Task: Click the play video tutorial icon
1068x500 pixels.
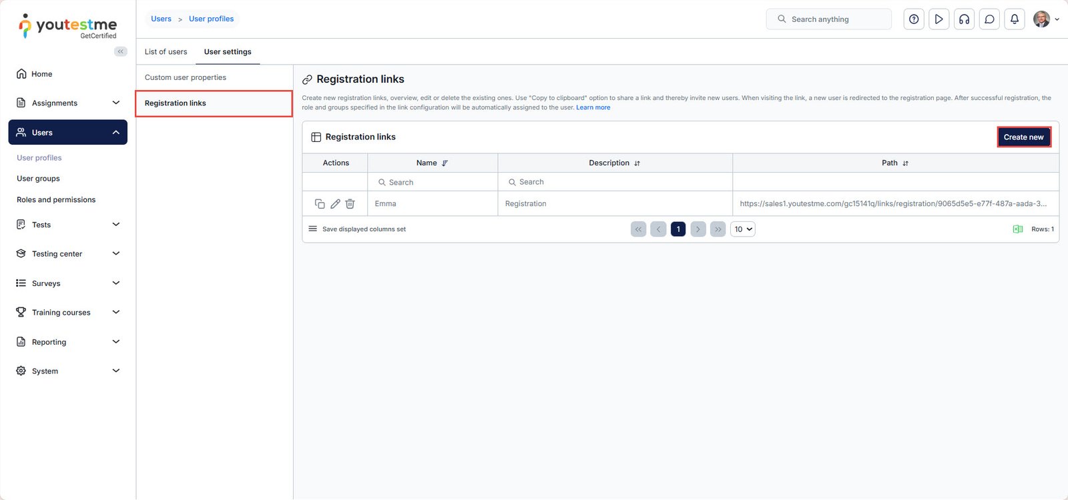Action: 939,19
